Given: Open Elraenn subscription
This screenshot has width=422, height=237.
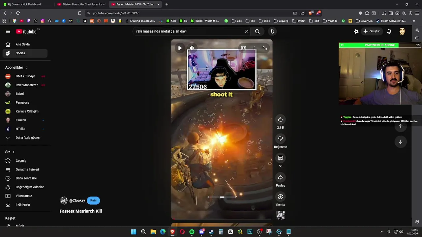Looking at the screenshot, I should 25,120.
